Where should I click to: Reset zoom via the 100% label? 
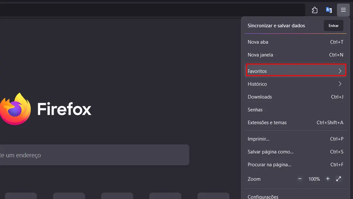pyautogui.click(x=314, y=179)
